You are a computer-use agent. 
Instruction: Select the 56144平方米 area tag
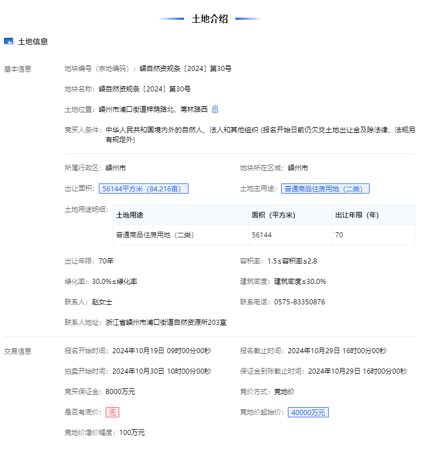click(x=143, y=189)
